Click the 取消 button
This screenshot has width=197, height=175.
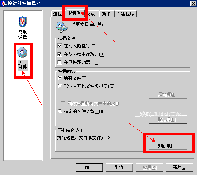pyautogui.click(x=119, y=167)
